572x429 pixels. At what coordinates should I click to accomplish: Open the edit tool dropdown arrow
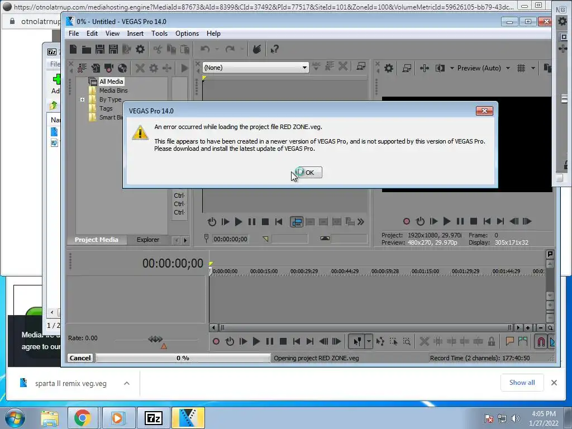pyautogui.click(x=369, y=341)
